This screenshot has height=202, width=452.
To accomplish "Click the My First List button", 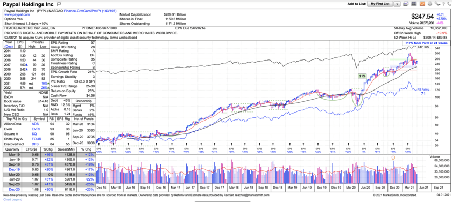I will point(380,4).
